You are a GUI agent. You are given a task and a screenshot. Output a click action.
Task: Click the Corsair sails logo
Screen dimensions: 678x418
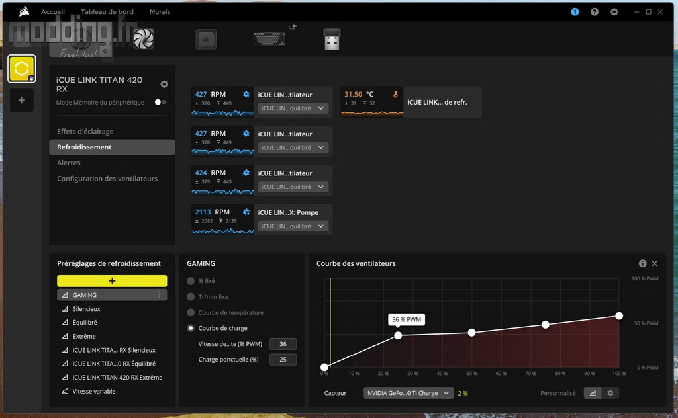[24, 12]
